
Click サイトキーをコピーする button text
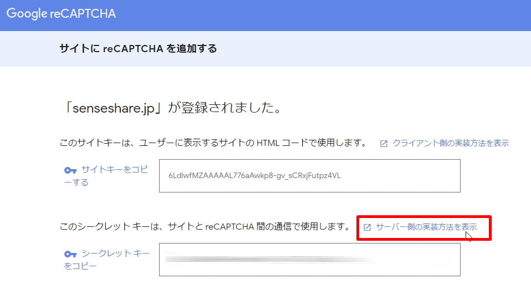[106, 176]
